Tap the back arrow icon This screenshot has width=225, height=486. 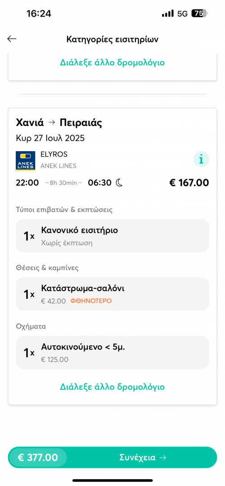coord(12,39)
